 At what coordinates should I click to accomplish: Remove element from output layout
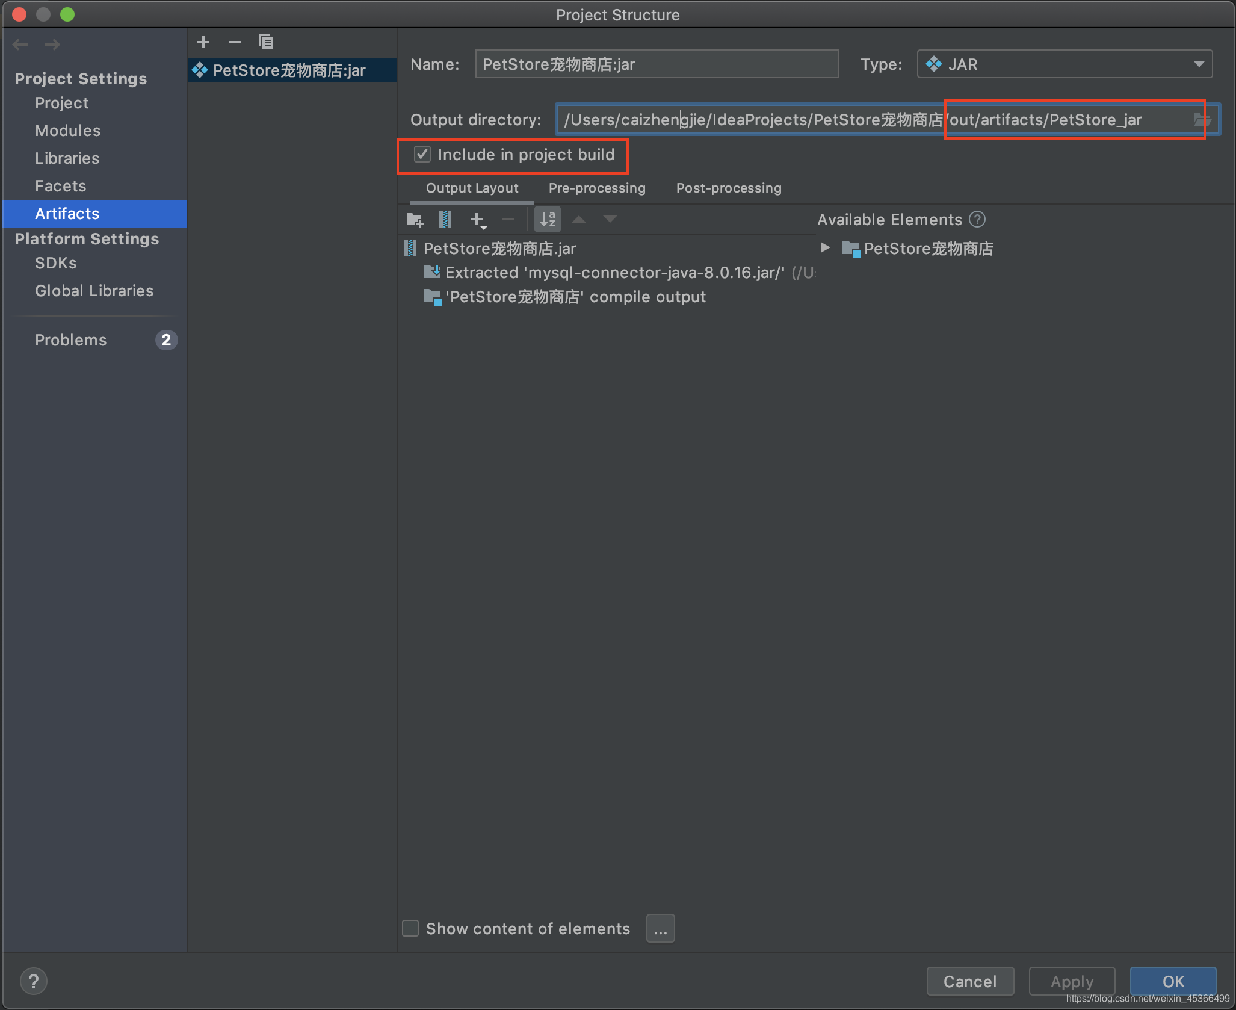[508, 219]
